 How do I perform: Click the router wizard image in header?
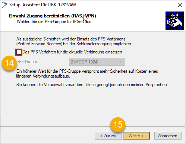174,20
